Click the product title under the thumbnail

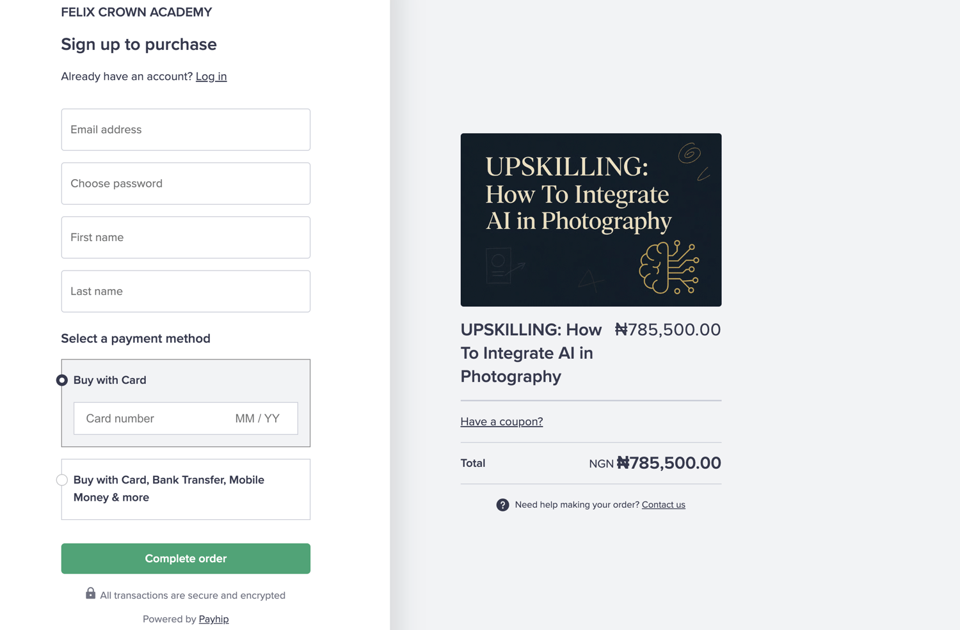pyautogui.click(x=531, y=352)
